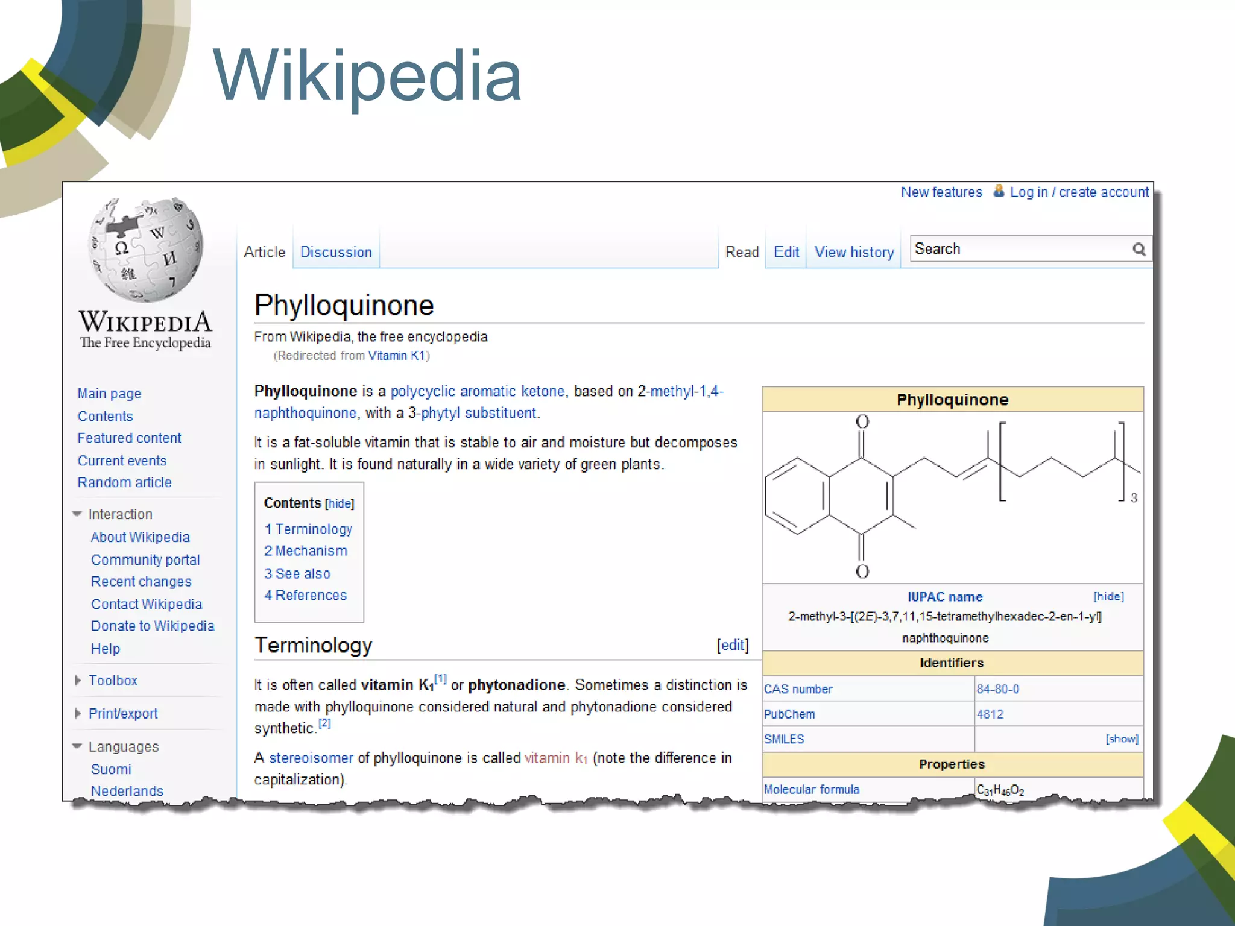Switch to the Article tab
The width and height of the screenshot is (1235, 926).
coord(264,252)
